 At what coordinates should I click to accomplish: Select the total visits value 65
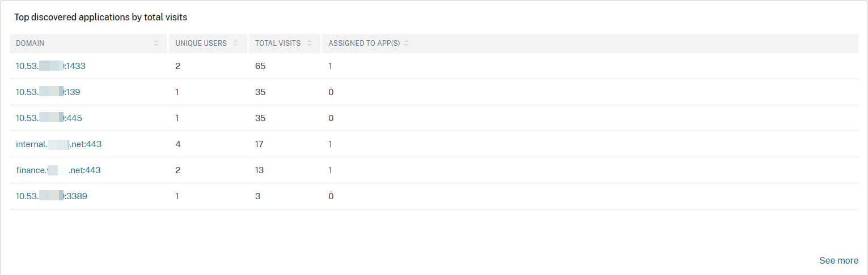point(260,66)
